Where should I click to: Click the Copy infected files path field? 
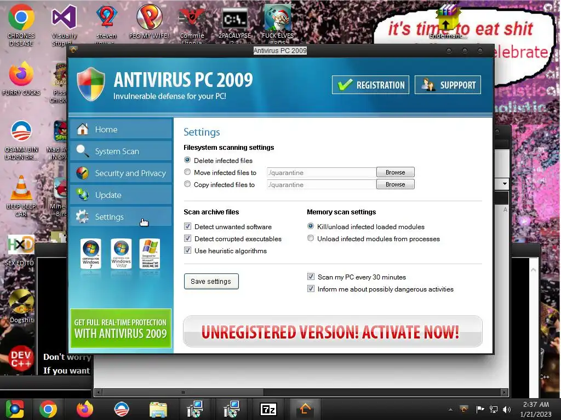321,185
